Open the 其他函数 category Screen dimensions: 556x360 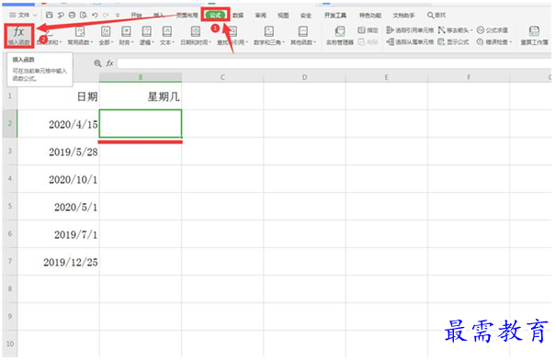303,36
